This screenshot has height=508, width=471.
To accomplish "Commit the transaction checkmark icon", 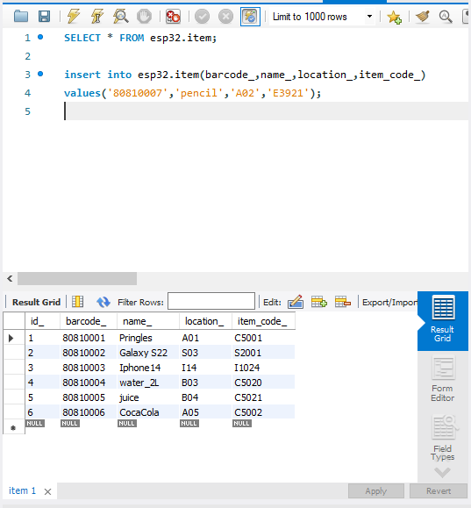I will click(202, 16).
